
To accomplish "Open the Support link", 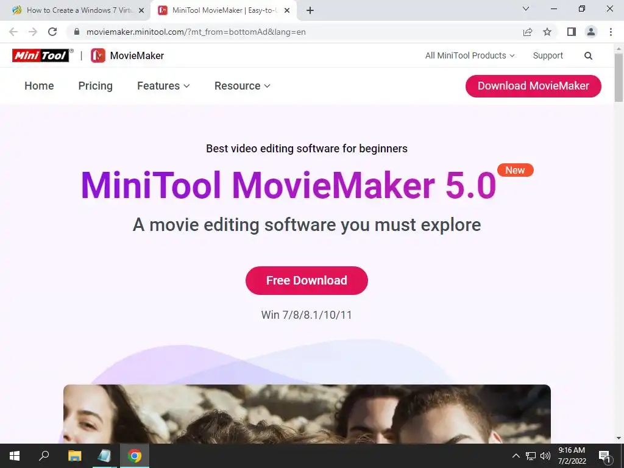I will 548,55.
